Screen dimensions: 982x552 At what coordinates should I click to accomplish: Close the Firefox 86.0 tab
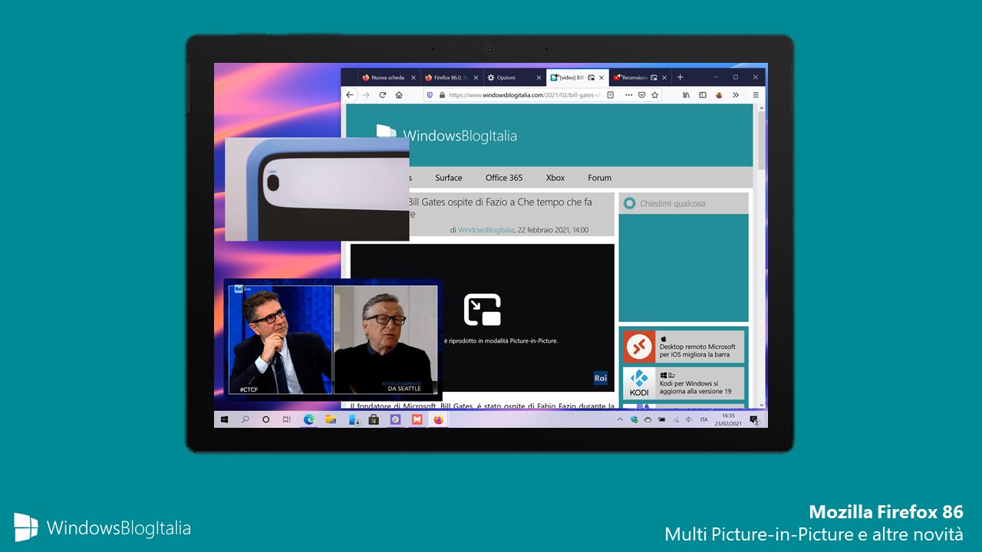point(476,77)
